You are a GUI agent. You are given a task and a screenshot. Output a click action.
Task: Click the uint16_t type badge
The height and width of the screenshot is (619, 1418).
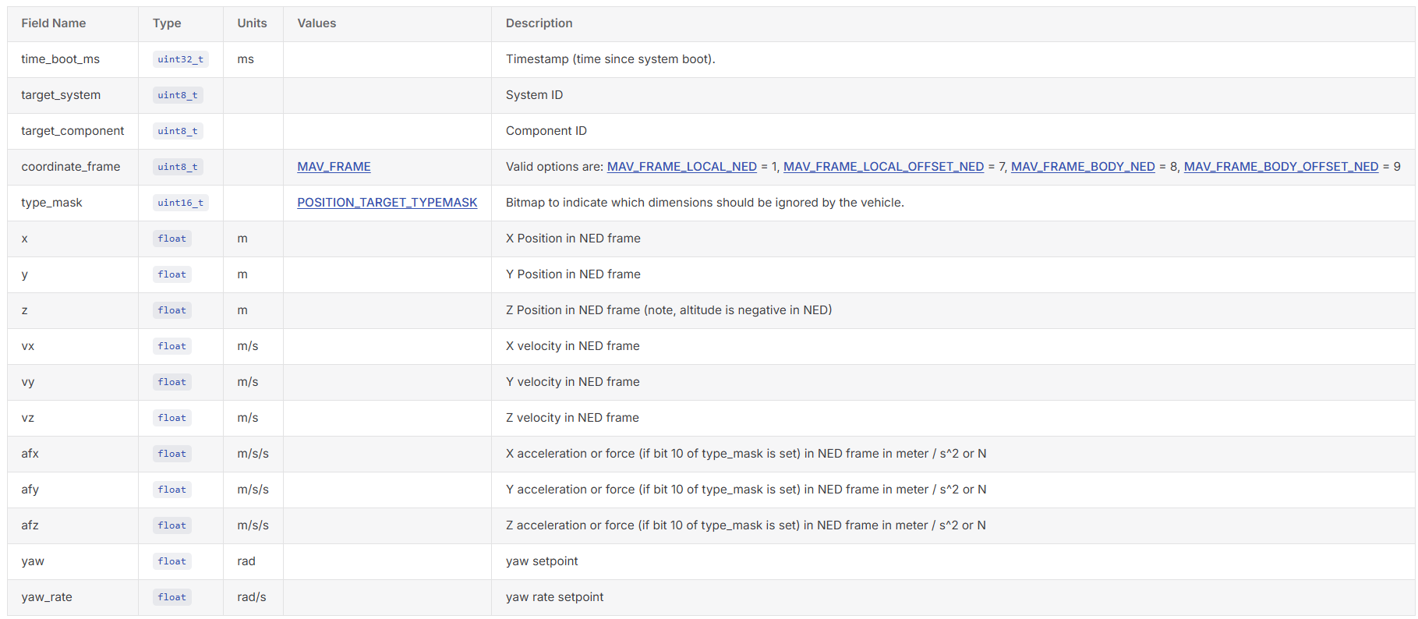180,203
